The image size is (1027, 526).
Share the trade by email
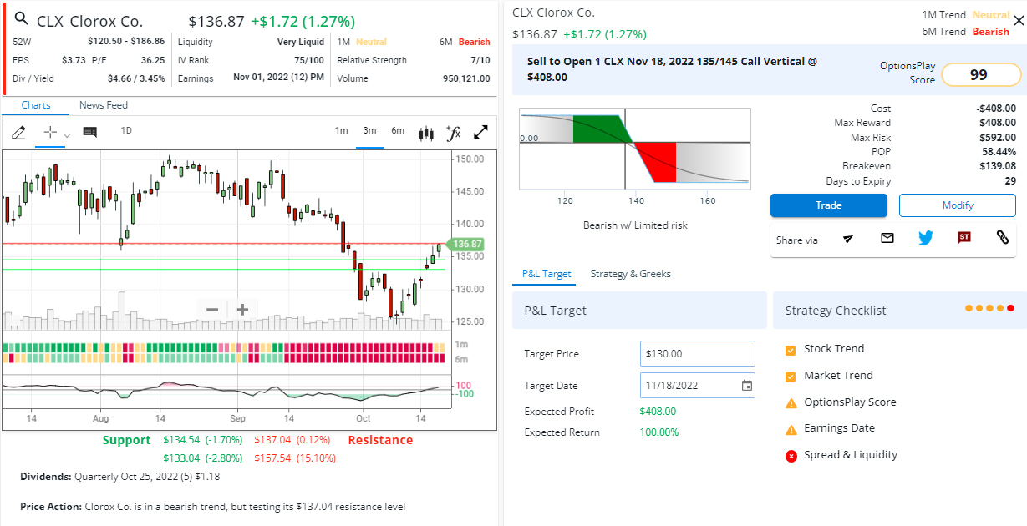[x=887, y=239]
